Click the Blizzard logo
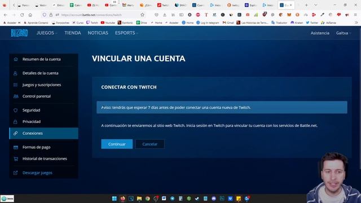This screenshot has height=203, width=361. click(19, 33)
